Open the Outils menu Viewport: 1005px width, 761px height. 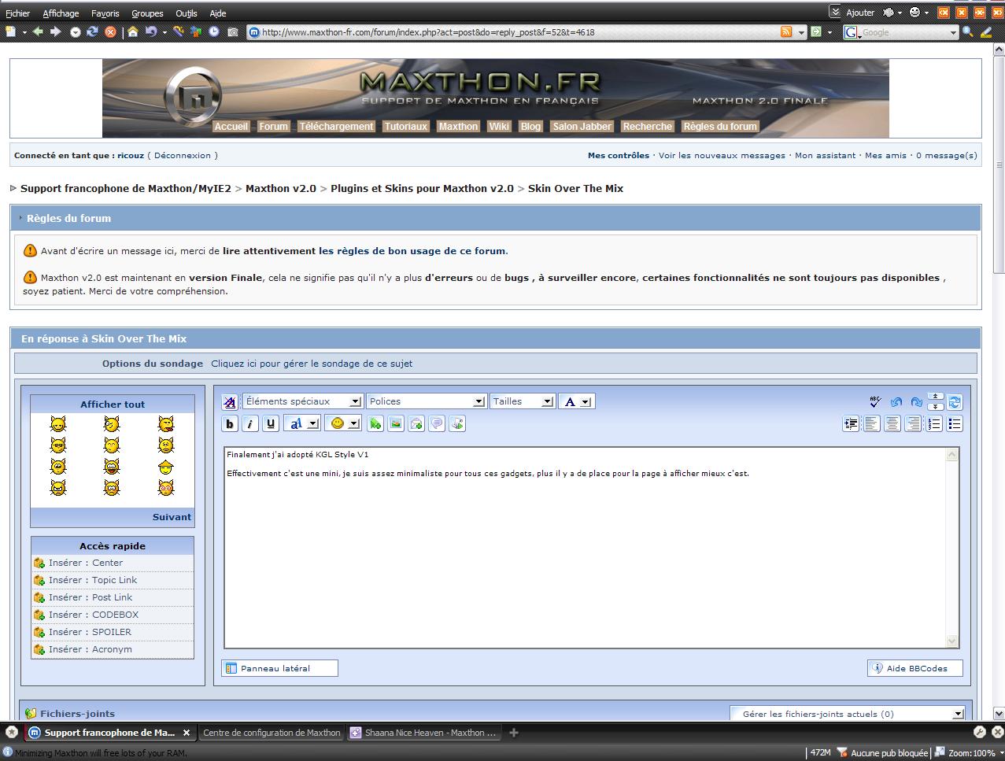tap(187, 13)
